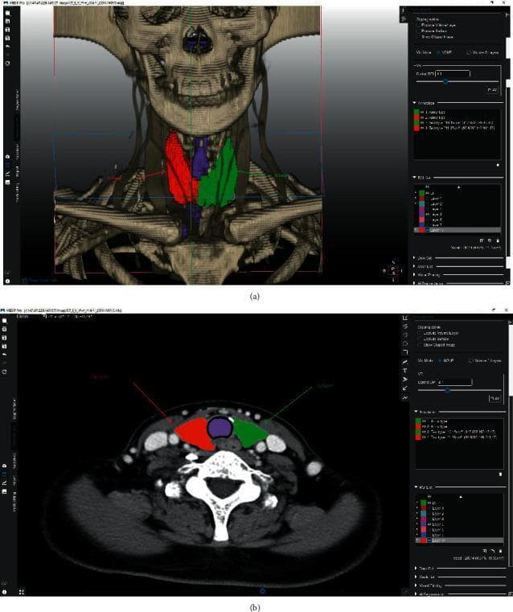Image resolution: width=513 pixels, height=612 pixels.
Task: Click the undo arrow icon in the bottom window's left toolbar
Action: point(4,354)
